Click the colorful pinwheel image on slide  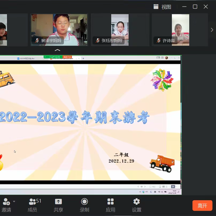coord(162,80)
